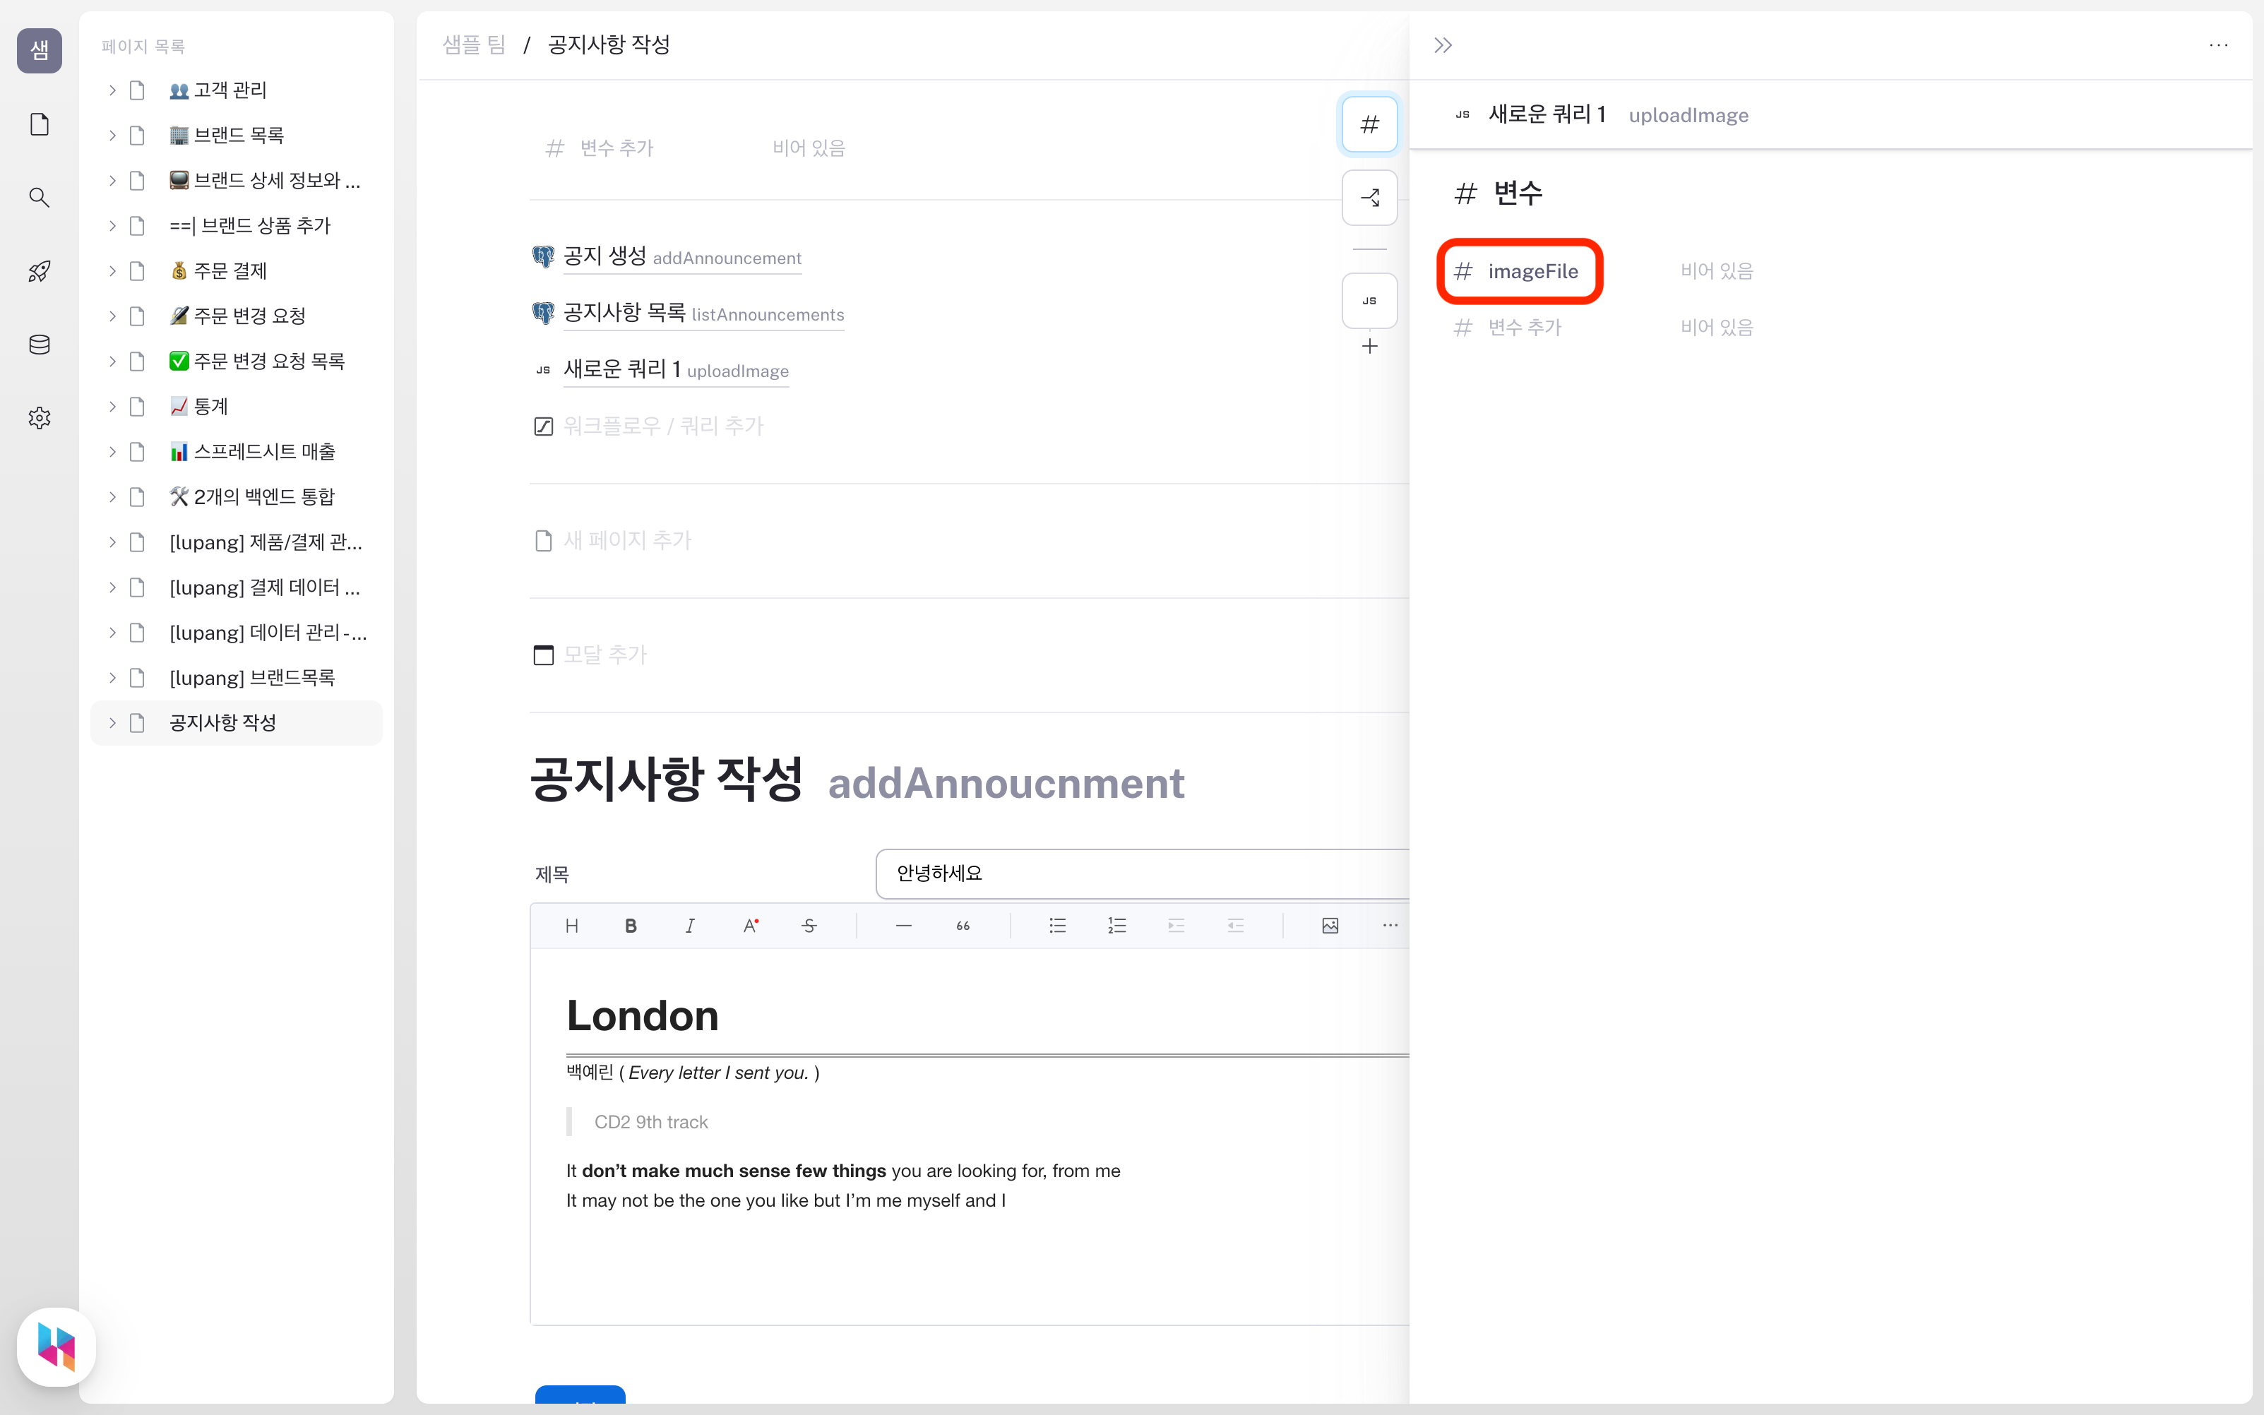Toggle strikethrough formatting in editor
This screenshot has width=2264, height=1415.
809,926
